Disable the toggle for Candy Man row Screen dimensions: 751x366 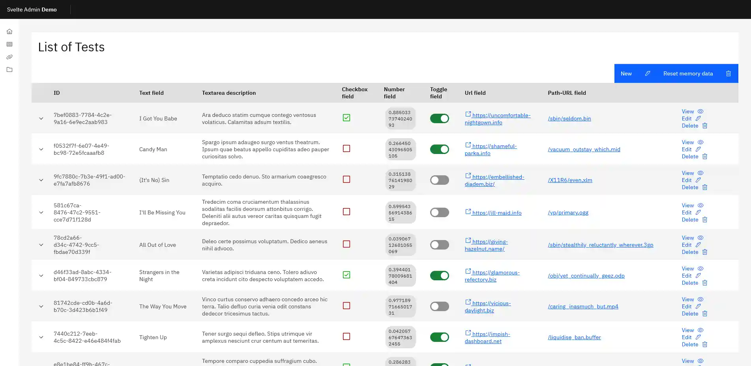tap(439, 149)
